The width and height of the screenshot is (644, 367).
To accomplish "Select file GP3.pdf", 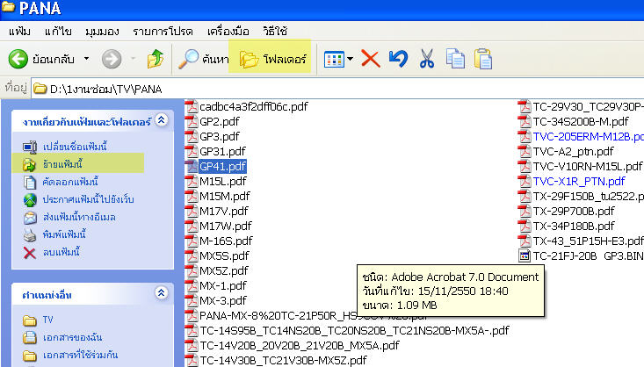I will (x=220, y=136).
